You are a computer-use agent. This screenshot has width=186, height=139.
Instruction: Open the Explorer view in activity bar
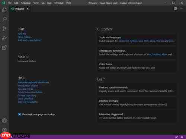[4, 10]
